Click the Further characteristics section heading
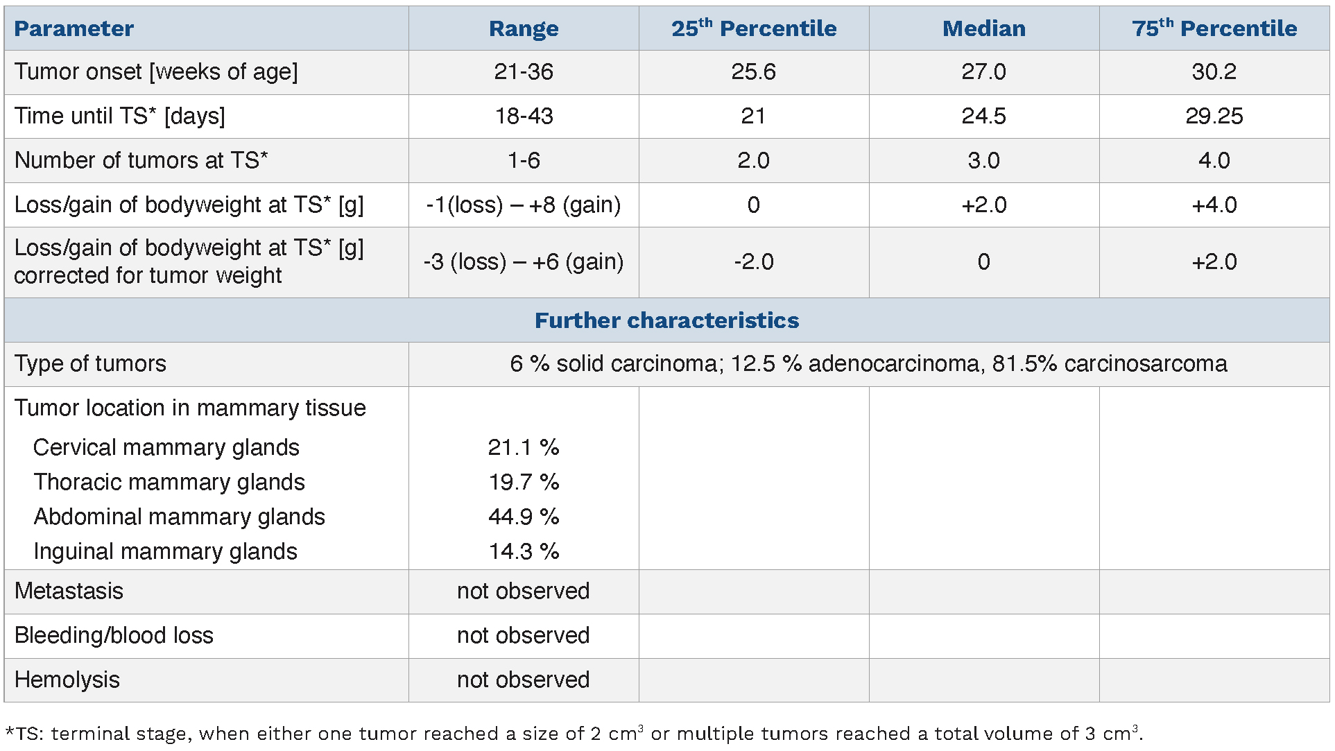 666,320
